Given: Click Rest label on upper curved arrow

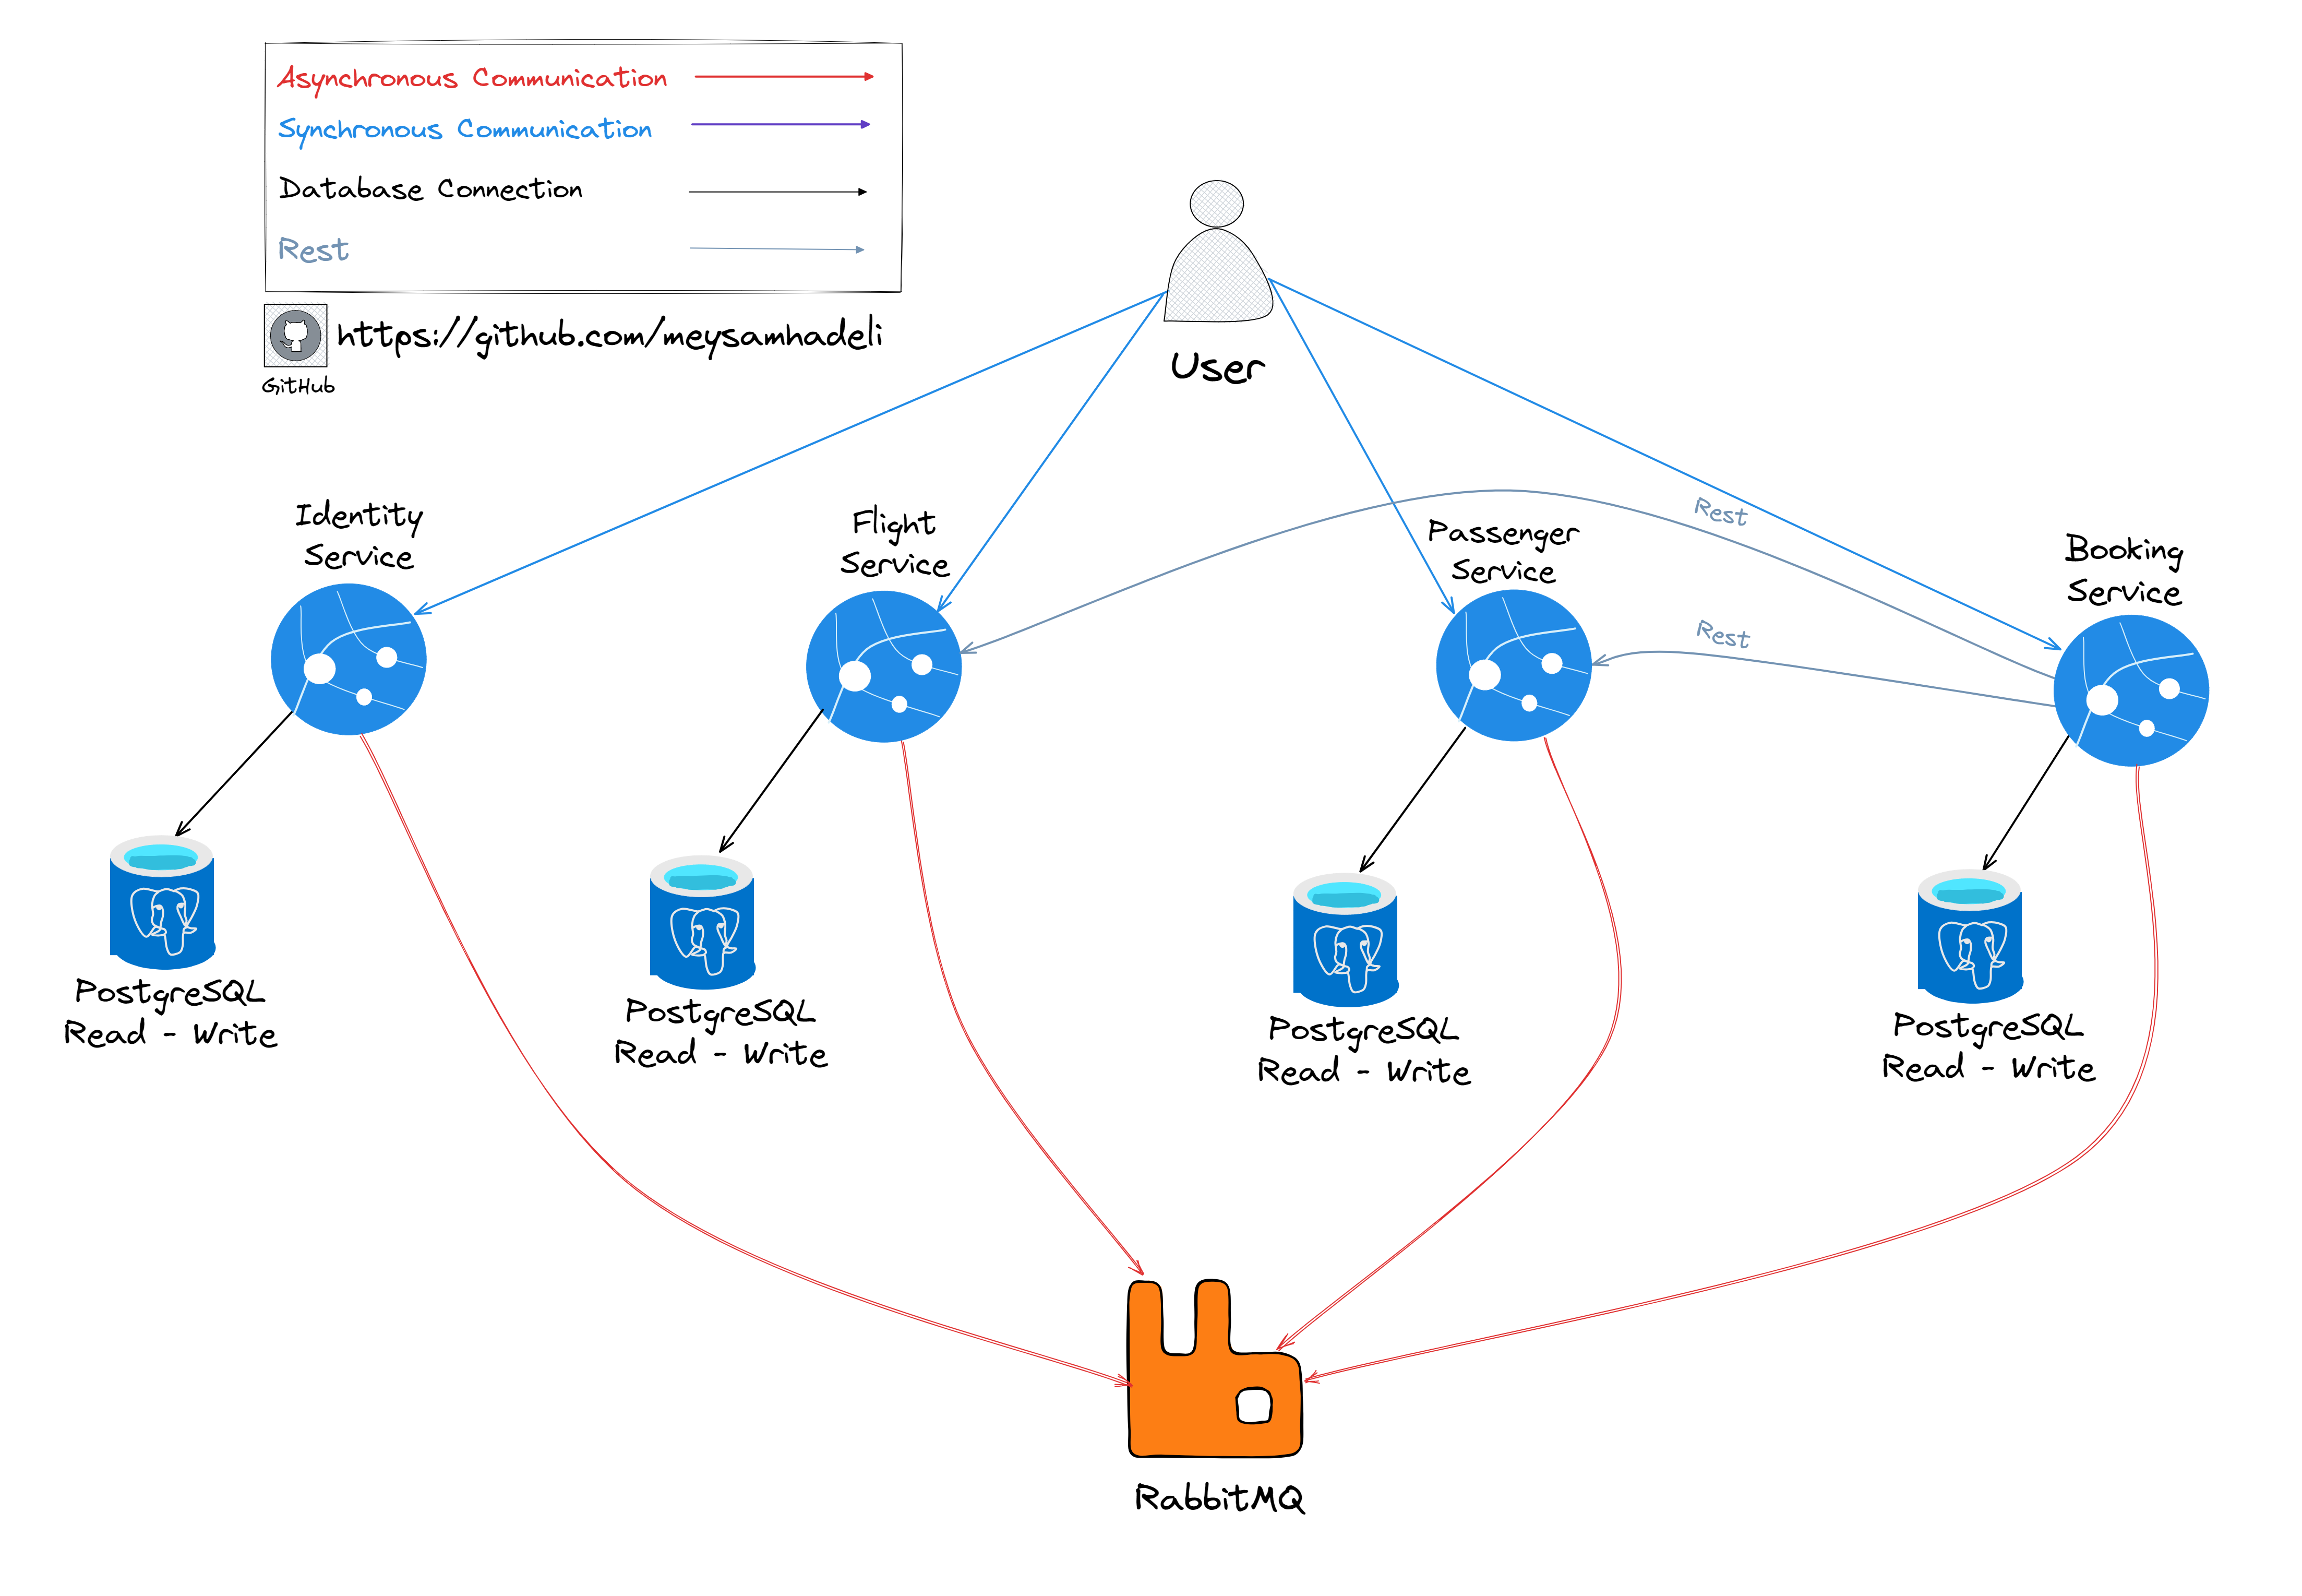Looking at the screenshot, I should coord(1719,513).
